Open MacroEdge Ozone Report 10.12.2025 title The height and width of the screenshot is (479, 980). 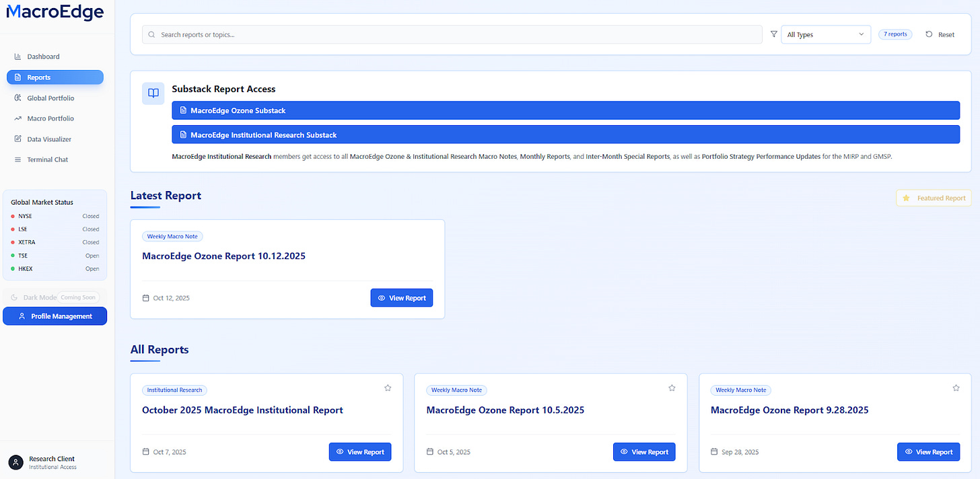click(224, 256)
